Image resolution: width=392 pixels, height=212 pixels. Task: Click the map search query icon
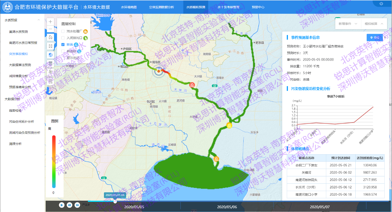(x=50, y=80)
